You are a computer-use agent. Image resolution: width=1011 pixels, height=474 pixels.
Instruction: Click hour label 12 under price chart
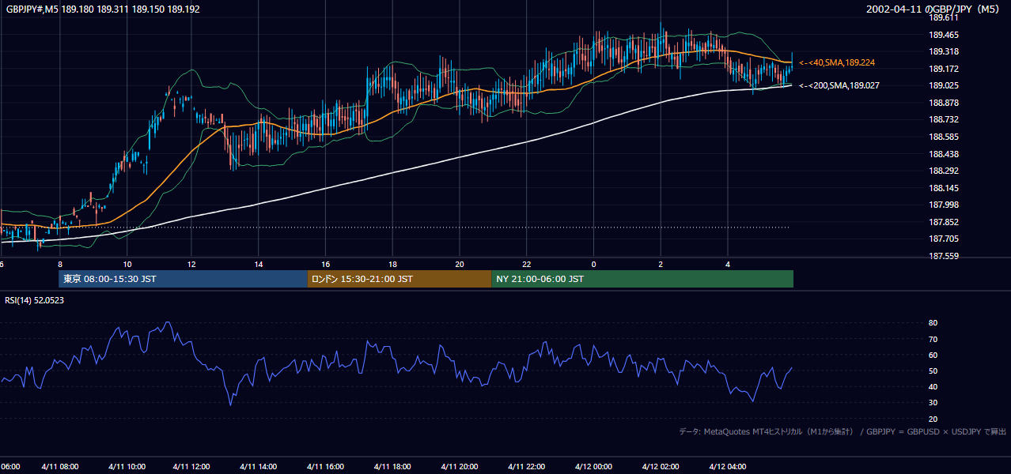click(x=191, y=264)
